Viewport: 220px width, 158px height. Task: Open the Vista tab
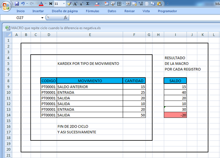(146, 11)
